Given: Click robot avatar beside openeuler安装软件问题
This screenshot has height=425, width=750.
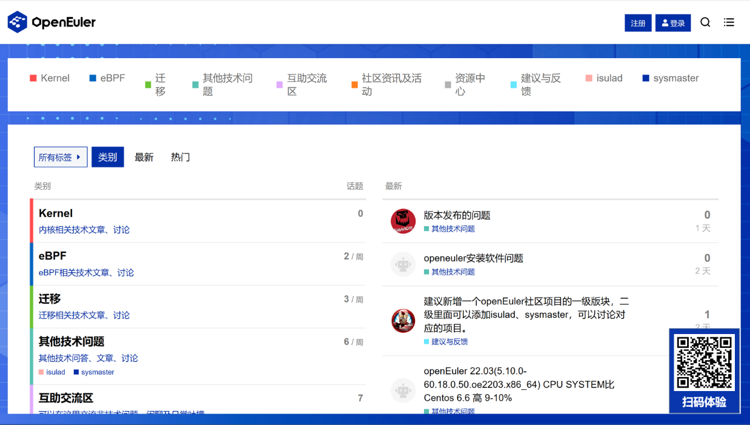Looking at the screenshot, I should pyautogui.click(x=403, y=264).
